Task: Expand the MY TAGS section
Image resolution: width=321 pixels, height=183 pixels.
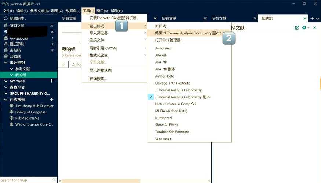Action: 6,81
